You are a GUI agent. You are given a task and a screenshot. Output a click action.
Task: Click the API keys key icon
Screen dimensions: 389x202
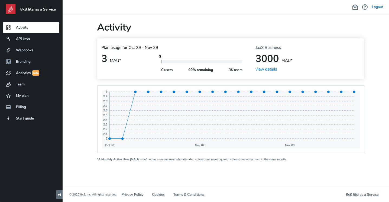coord(8,39)
